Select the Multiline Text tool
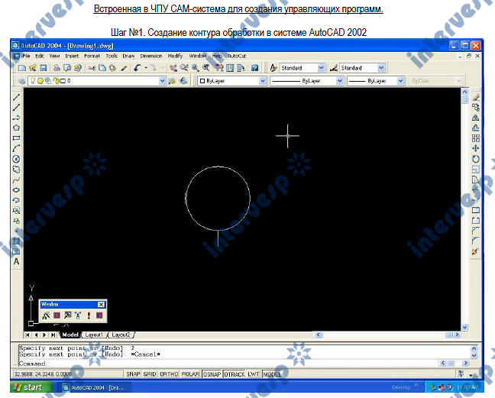Image resolution: width=495 pixels, height=398 pixels. [17, 261]
